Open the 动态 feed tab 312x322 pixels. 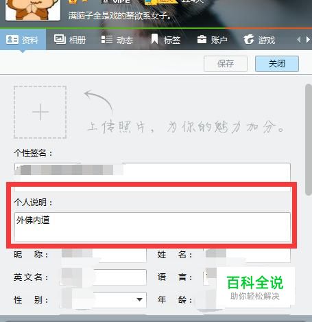coord(117,40)
